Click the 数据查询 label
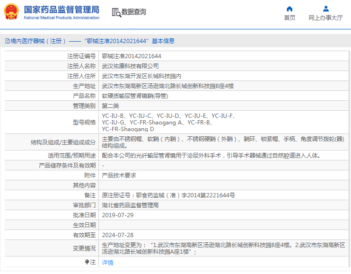351x274 pixels. pyautogui.click(x=134, y=12)
